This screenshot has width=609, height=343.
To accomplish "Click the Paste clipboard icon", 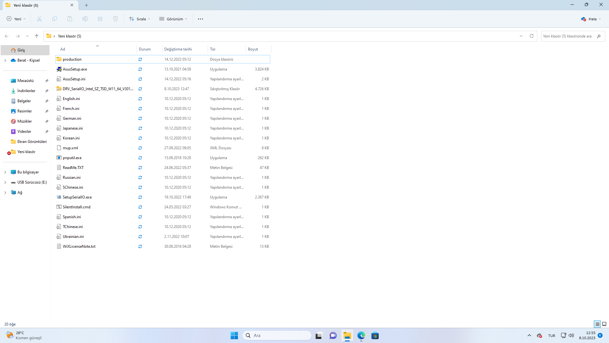I will (70, 19).
